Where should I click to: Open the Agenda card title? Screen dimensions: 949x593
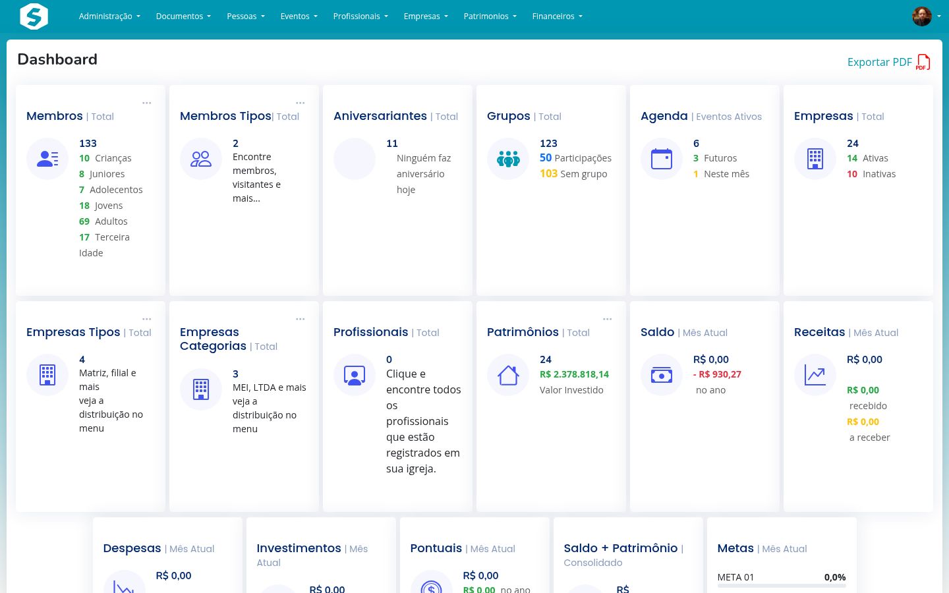pos(664,116)
